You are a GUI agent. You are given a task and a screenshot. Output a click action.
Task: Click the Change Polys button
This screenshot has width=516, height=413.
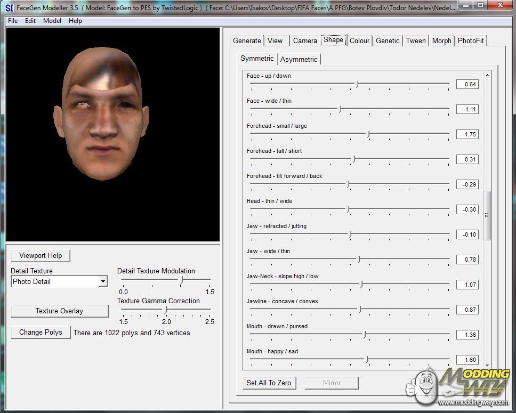click(41, 333)
